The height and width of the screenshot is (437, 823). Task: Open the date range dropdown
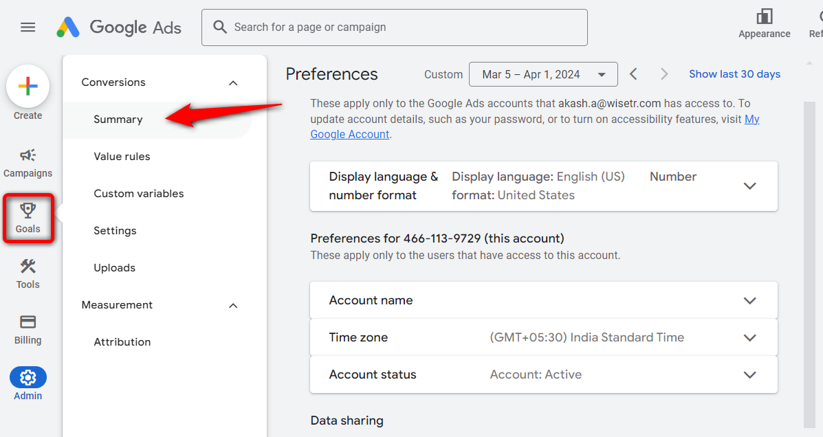[x=543, y=74]
